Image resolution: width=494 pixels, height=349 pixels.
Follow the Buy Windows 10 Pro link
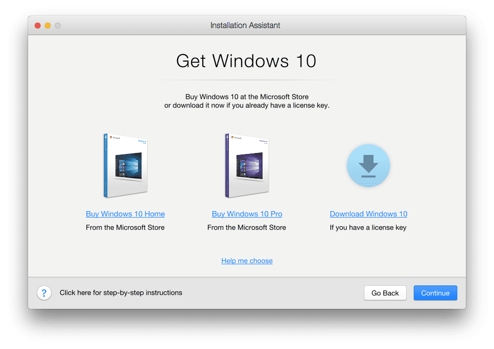(x=247, y=214)
